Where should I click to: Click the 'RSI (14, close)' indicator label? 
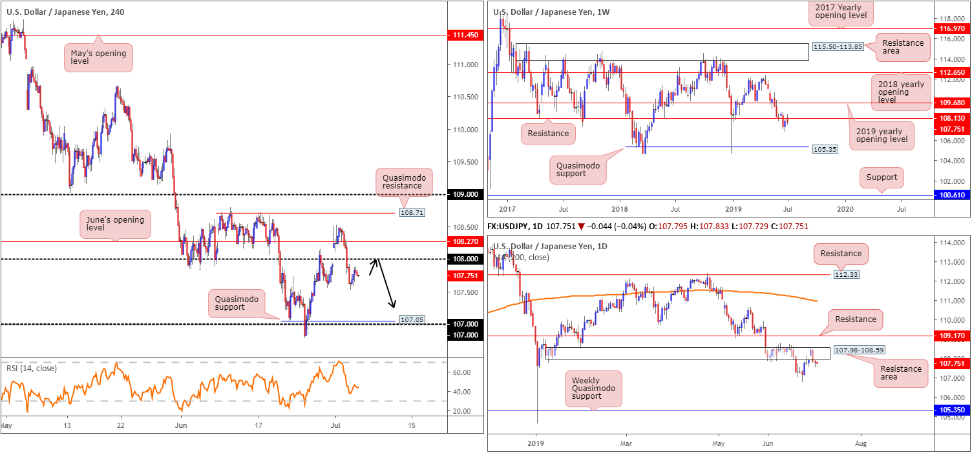click(32, 369)
